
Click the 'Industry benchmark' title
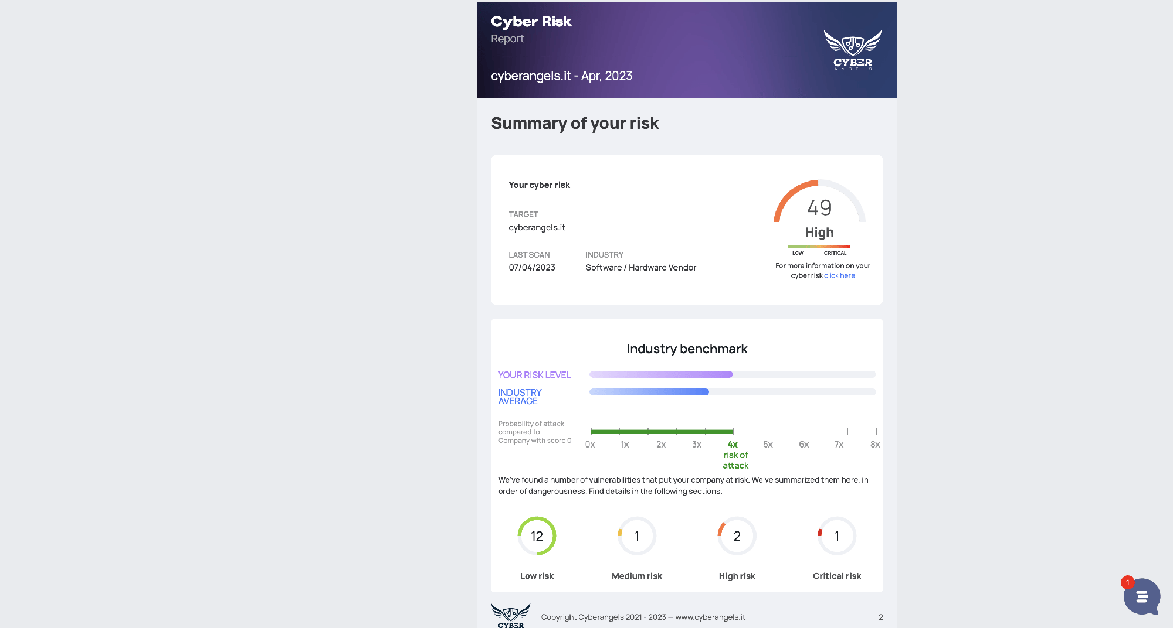(x=687, y=349)
